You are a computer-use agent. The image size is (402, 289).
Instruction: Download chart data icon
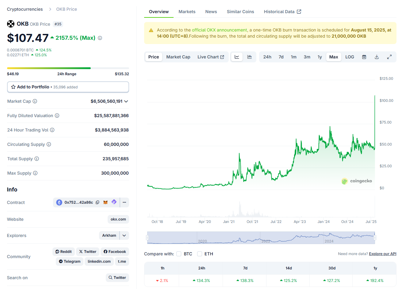coord(377,57)
